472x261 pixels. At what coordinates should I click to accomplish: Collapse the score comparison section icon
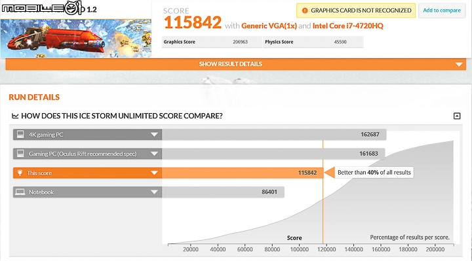tap(457, 116)
